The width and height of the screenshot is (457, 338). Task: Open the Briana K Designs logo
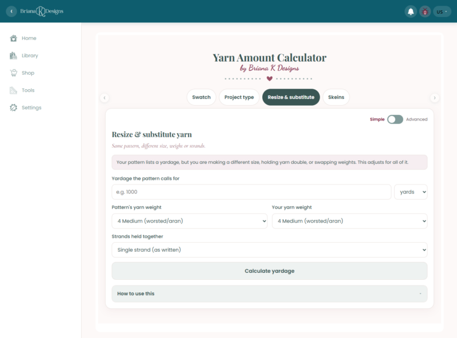tap(42, 11)
